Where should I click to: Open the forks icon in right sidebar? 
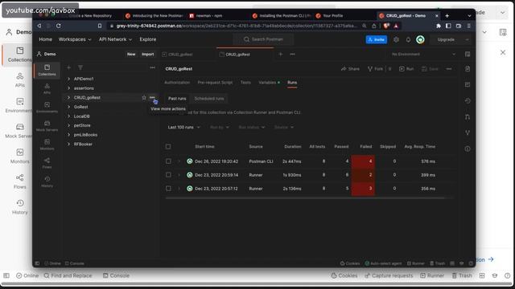click(468, 132)
